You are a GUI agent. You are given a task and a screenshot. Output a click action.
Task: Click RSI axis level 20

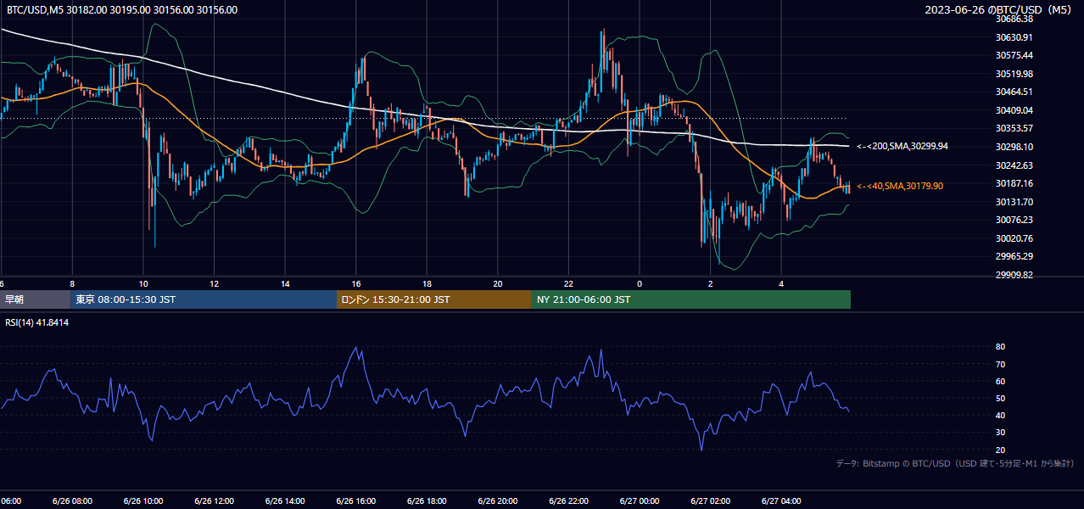tap(1001, 450)
